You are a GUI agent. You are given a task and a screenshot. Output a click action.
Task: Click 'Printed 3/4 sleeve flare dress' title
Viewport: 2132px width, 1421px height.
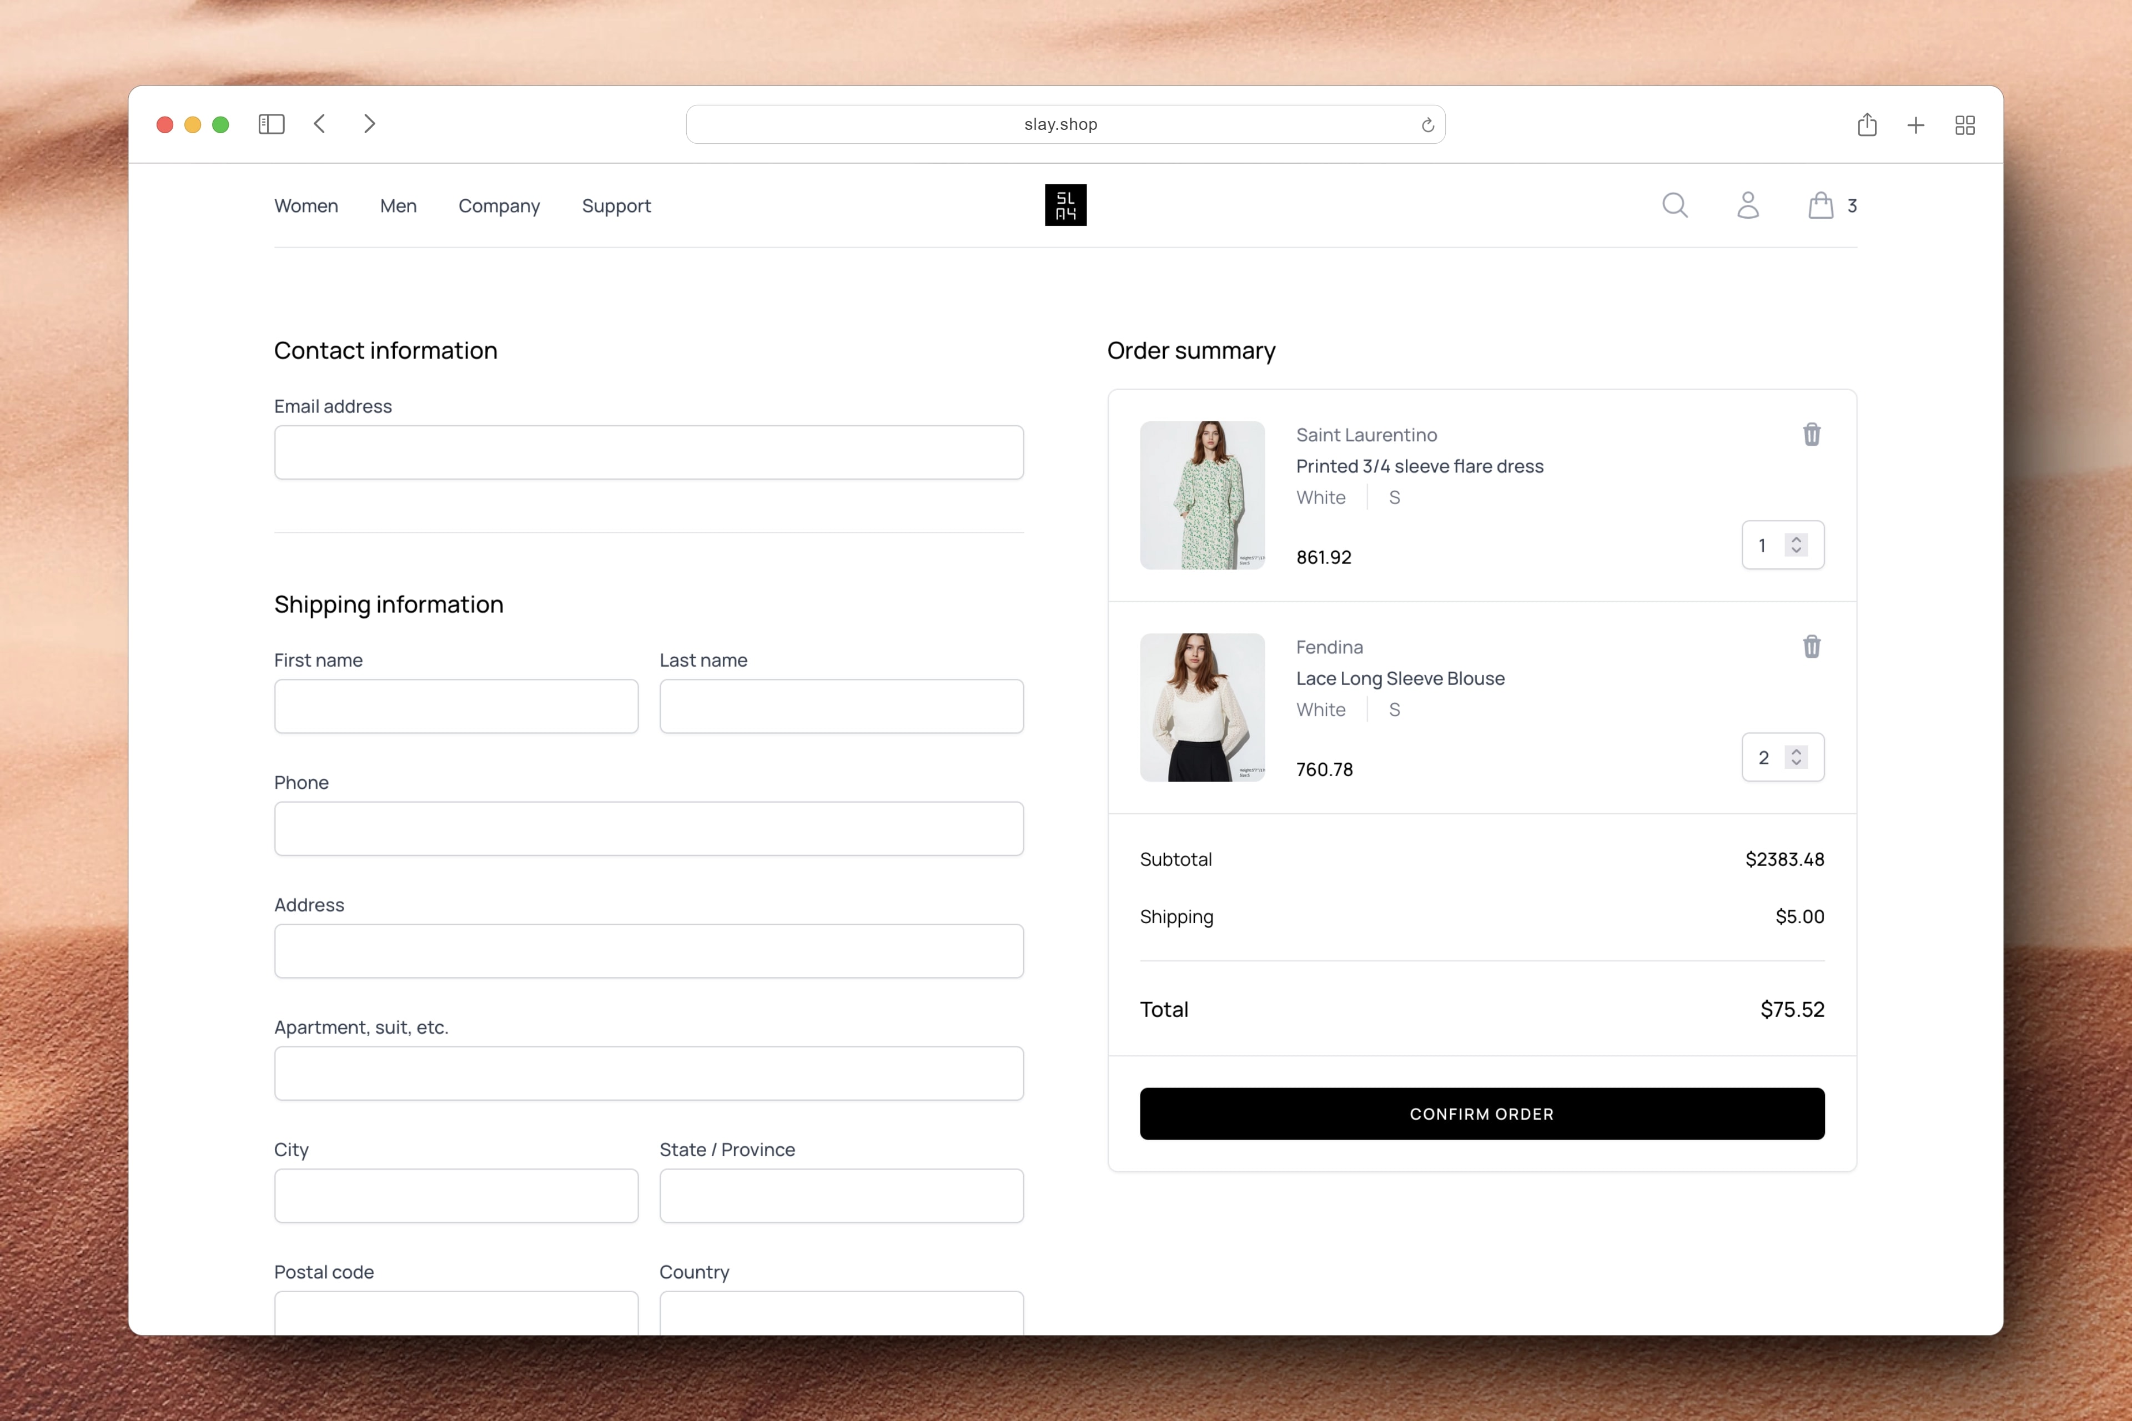(x=1420, y=466)
